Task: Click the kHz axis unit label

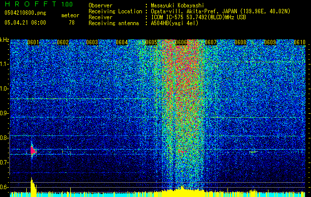Action: (4, 40)
